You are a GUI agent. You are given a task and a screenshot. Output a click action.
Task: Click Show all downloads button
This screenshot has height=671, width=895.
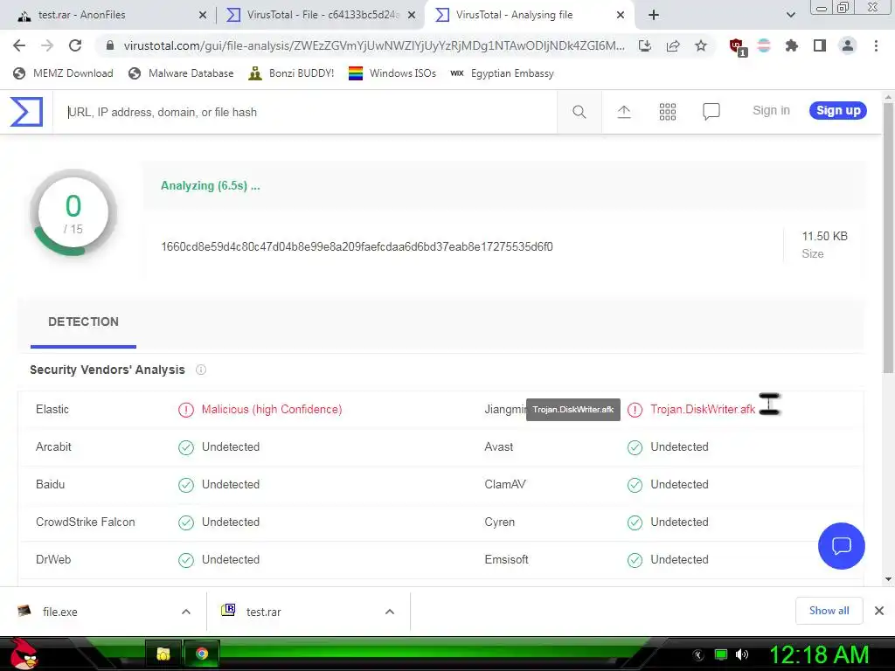tap(829, 611)
